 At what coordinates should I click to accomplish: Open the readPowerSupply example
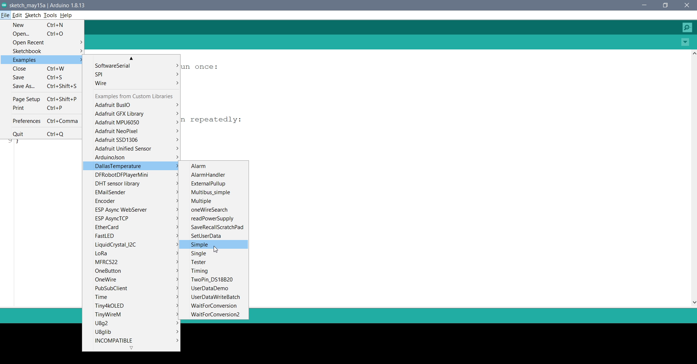pos(214,219)
